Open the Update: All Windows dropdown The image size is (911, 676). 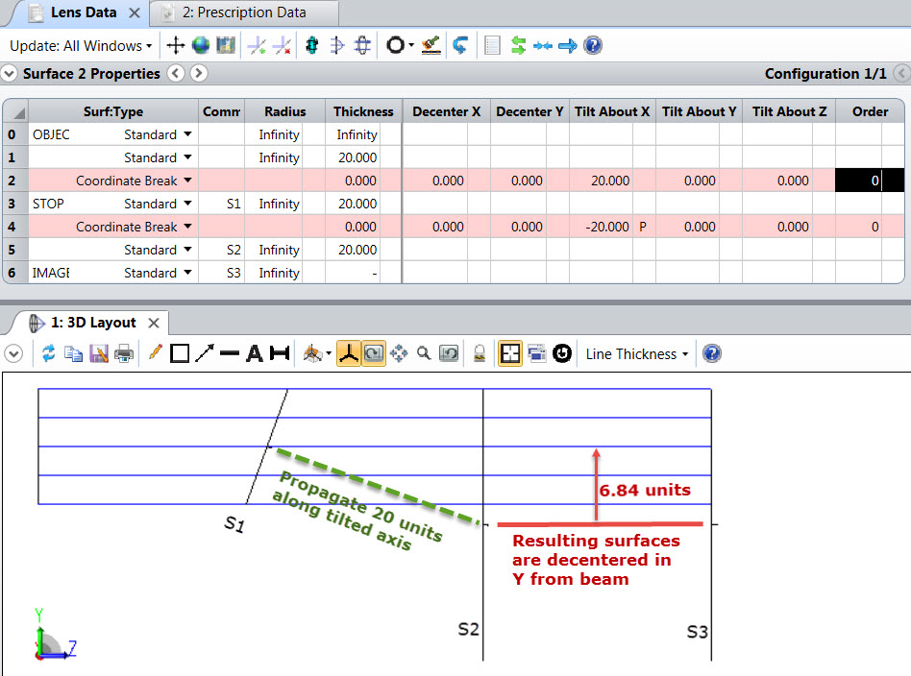[81, 46]
